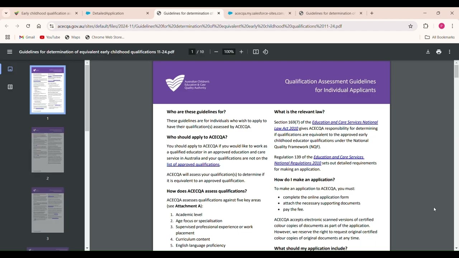459x258 pixels.
Task: Select page 1 thumbnail
Action: coord(48,90)
